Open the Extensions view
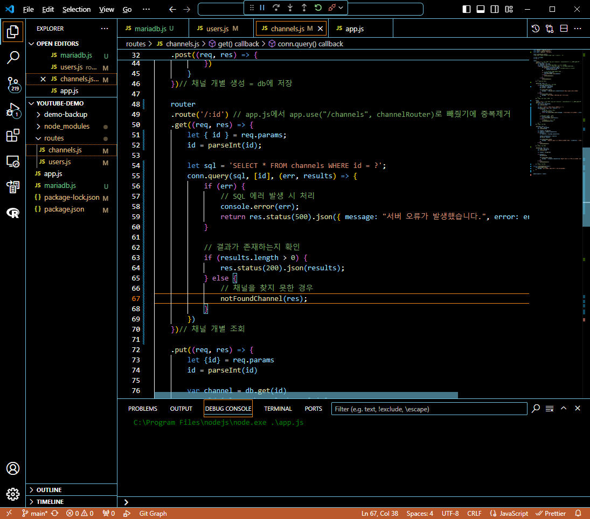 pos(13,135)
